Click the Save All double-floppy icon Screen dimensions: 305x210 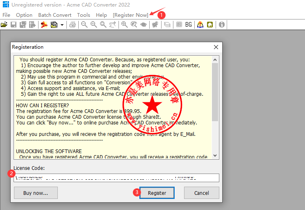pyautogui.click(x=23, y=25)
